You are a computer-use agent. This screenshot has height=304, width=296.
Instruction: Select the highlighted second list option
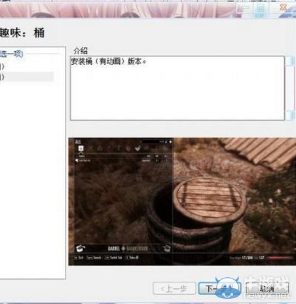(x=26, y=77)
